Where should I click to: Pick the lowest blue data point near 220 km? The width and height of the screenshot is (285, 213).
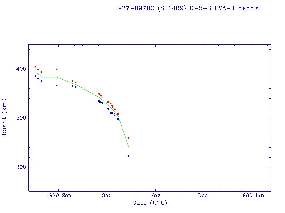coord(129,156)
